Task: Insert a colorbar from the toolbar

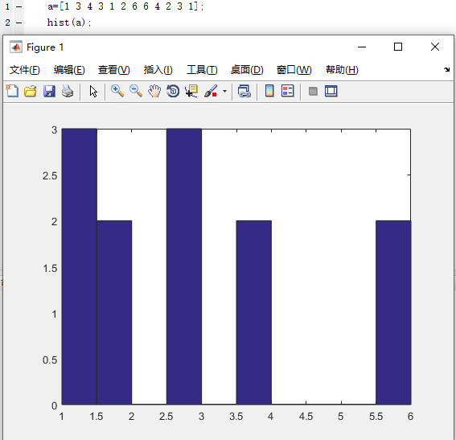Action: [269, 91]
